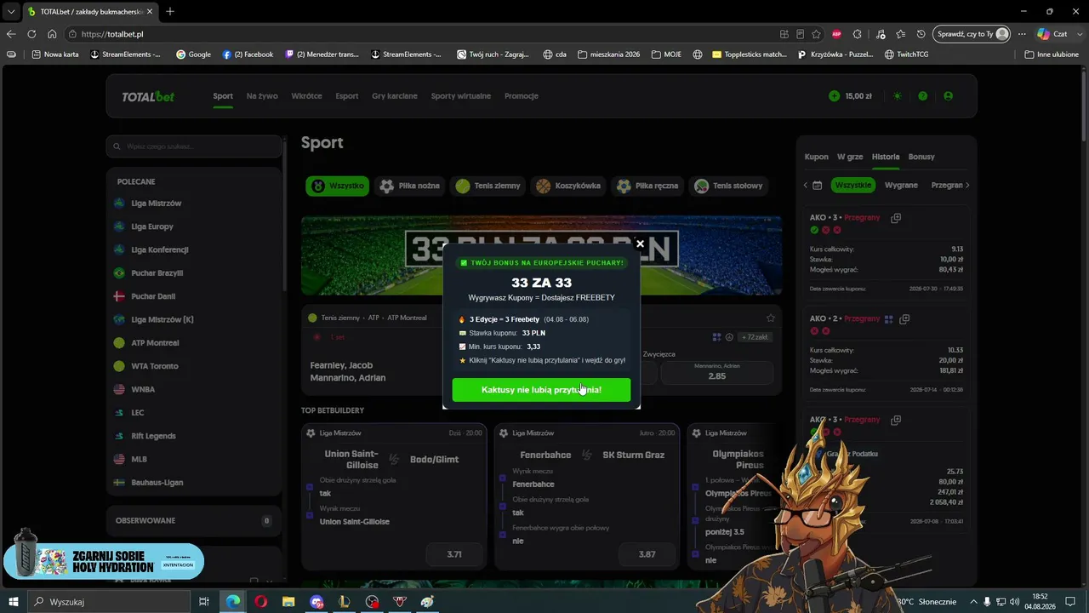Click the betbuilder icon on the AKO 2 coupon
The height and width of the screenshot is (613, 1089).
coord(888,319)
